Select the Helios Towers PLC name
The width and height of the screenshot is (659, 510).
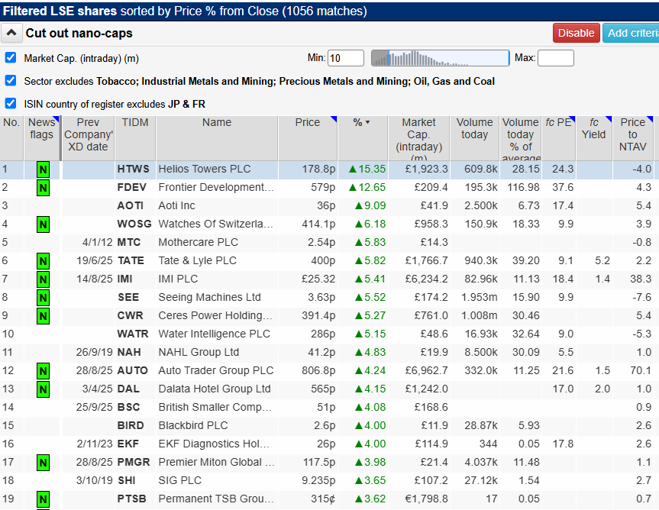pos(204,169)
